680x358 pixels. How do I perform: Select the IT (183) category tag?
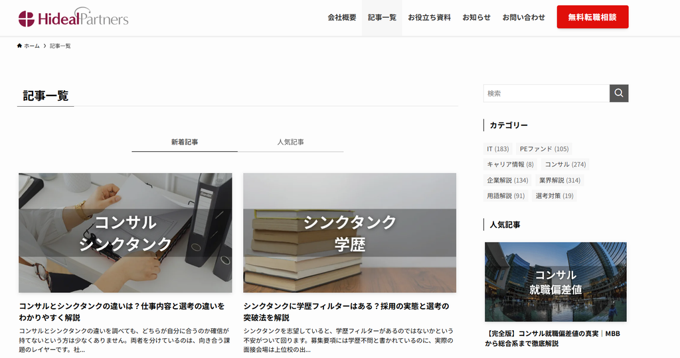[x=498, y=149]
